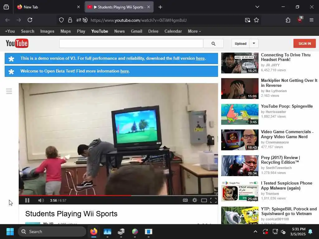319x239 pixels.
Task: Click the YouTube URL in address bar
Action: (139, 20)
